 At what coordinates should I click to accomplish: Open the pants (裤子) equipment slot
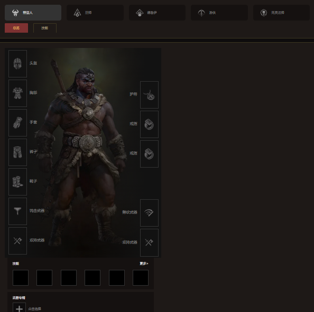[x=17, y=152]
